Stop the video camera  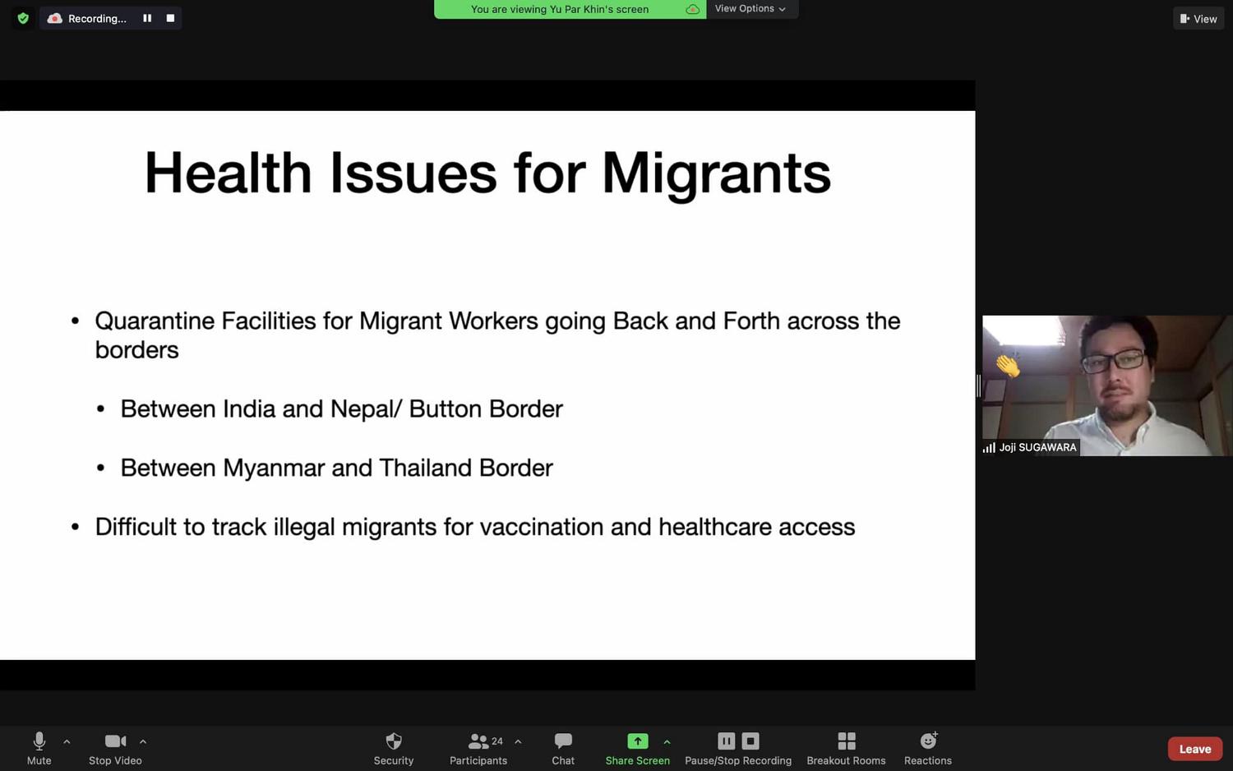[115, 748]
